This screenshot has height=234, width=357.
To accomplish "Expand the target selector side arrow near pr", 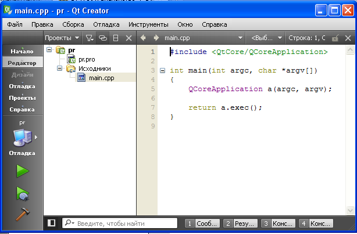I will coord(36,138).
